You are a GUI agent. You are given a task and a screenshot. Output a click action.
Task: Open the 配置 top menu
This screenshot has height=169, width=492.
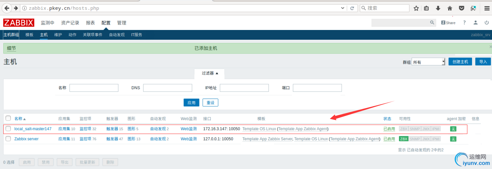pos(106,23)
